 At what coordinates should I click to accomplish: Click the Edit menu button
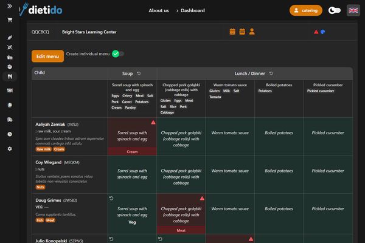pyautogui.click(x=47, y=56)
